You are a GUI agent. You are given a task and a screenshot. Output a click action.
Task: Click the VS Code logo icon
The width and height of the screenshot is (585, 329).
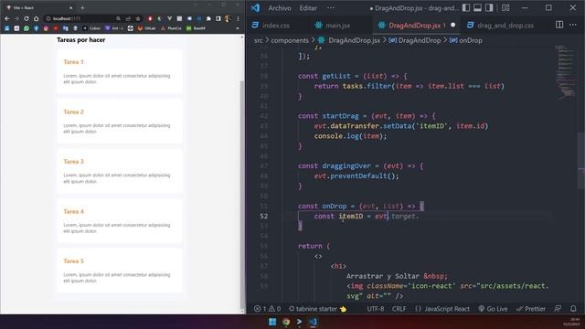(255, 8)
